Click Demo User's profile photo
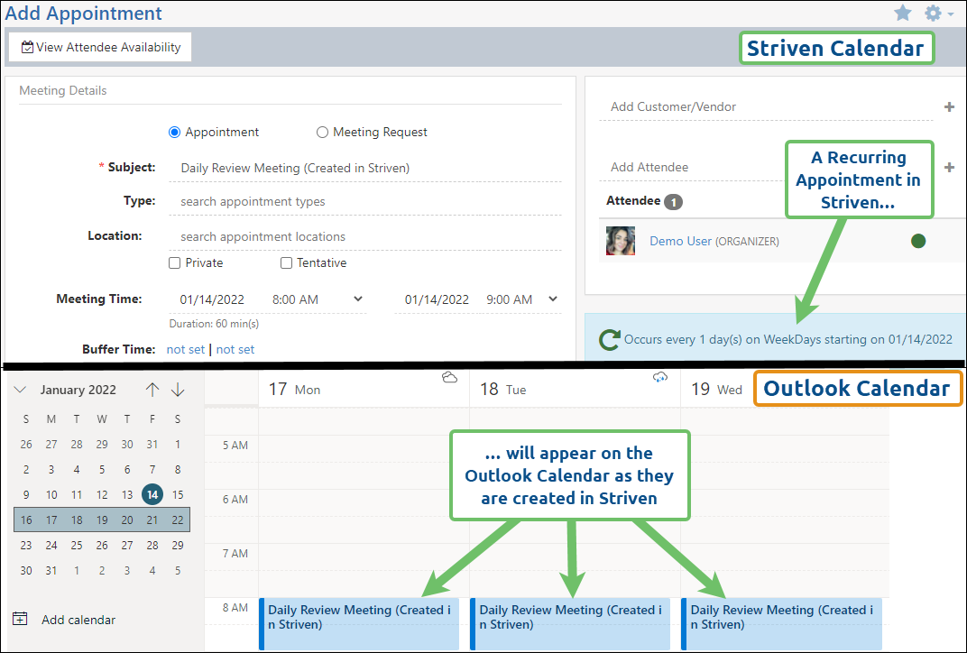967x653 pixels. [x=621, y=241]
